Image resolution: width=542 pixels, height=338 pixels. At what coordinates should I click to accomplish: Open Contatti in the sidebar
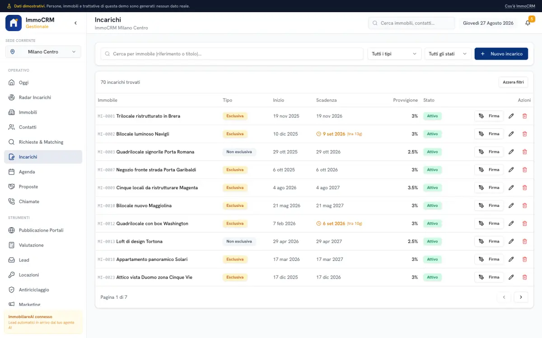coord(43,127)
